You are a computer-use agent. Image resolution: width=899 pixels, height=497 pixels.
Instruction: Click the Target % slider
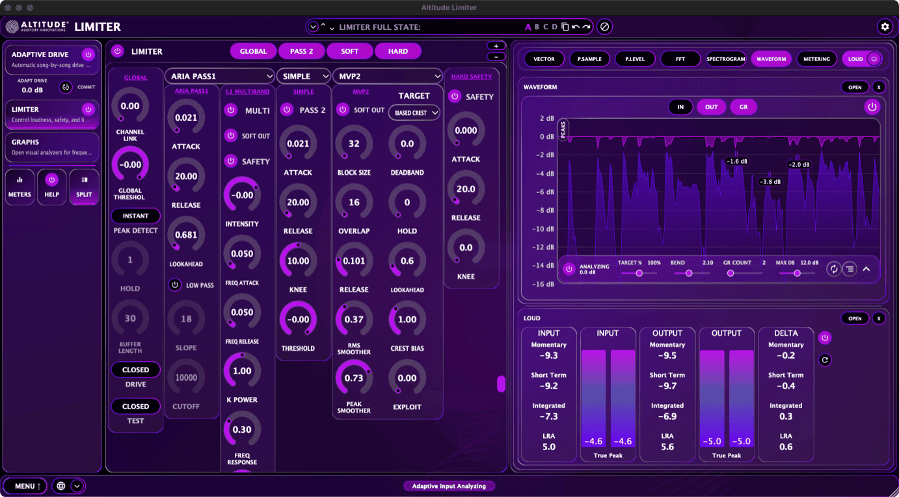[639, 274]
